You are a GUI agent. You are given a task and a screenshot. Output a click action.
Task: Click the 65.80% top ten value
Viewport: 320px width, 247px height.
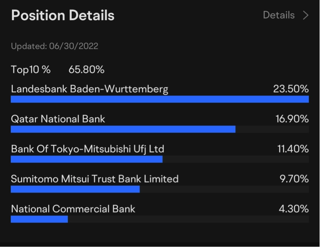tap(87, 69)
